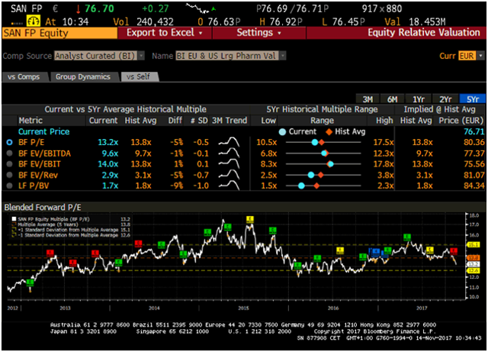Click BF EV/EBITDA 3M trend sparkline
This screenshot has height=352, width=488.
tap(229, 153)
